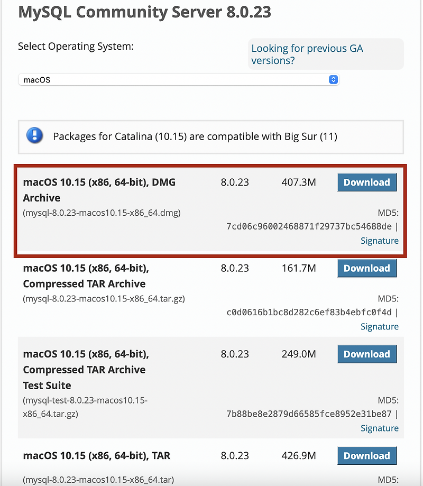This screenshot has width=423, height=486.
Task: Download the 249.0M TAR Archive Test Suite
Action: [x=367, y=354]
